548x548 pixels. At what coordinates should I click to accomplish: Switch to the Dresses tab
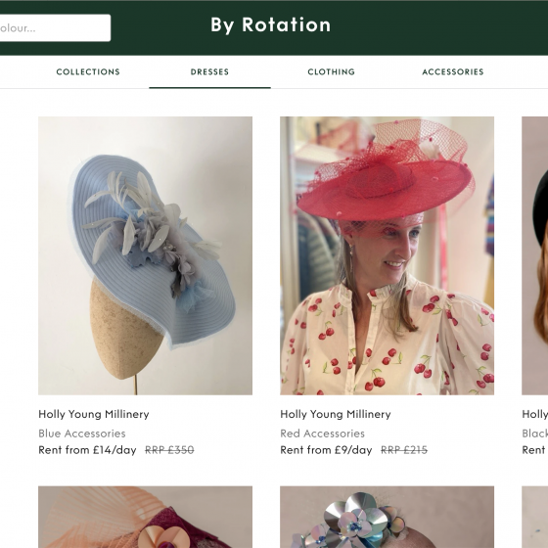tap(209, 71)
